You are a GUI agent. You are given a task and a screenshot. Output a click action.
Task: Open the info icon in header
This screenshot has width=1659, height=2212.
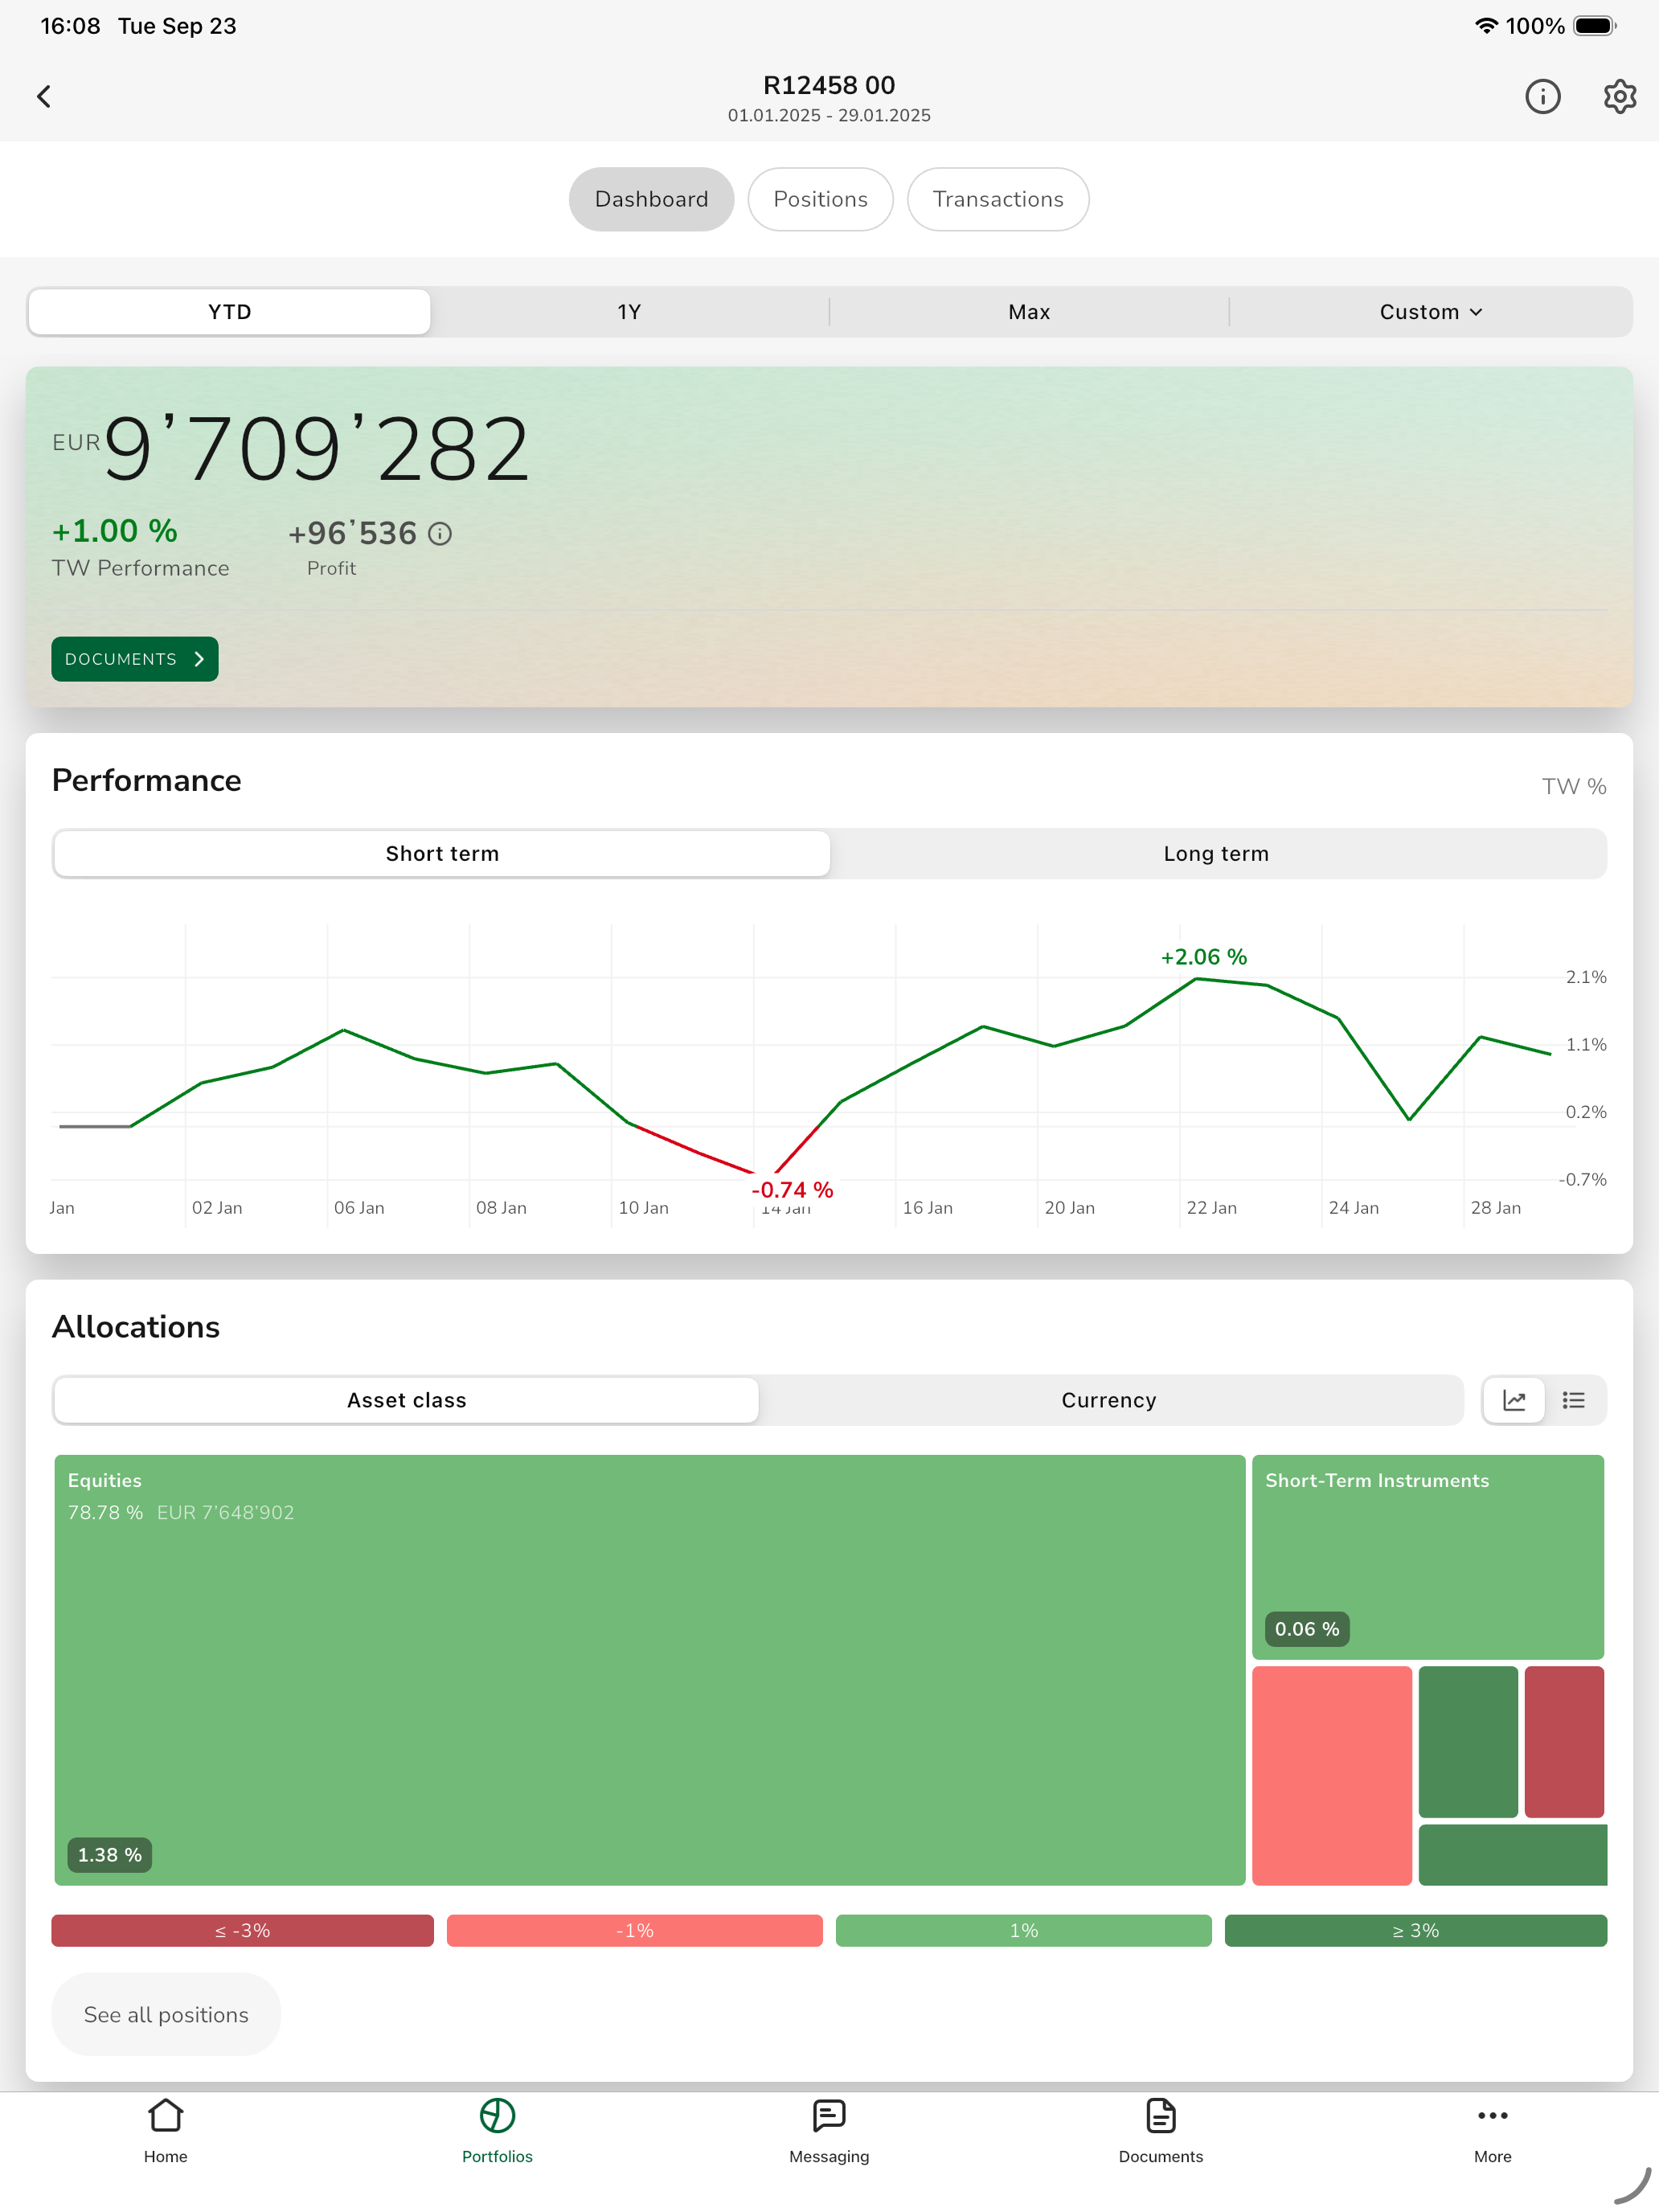pos(1542,96)
